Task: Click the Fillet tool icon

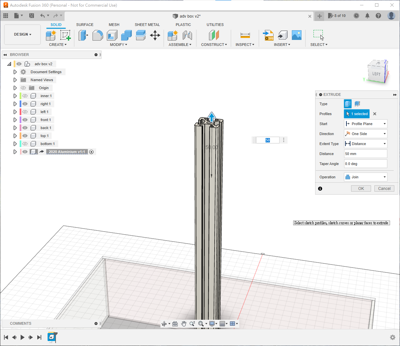Action: tap(98, 35)
